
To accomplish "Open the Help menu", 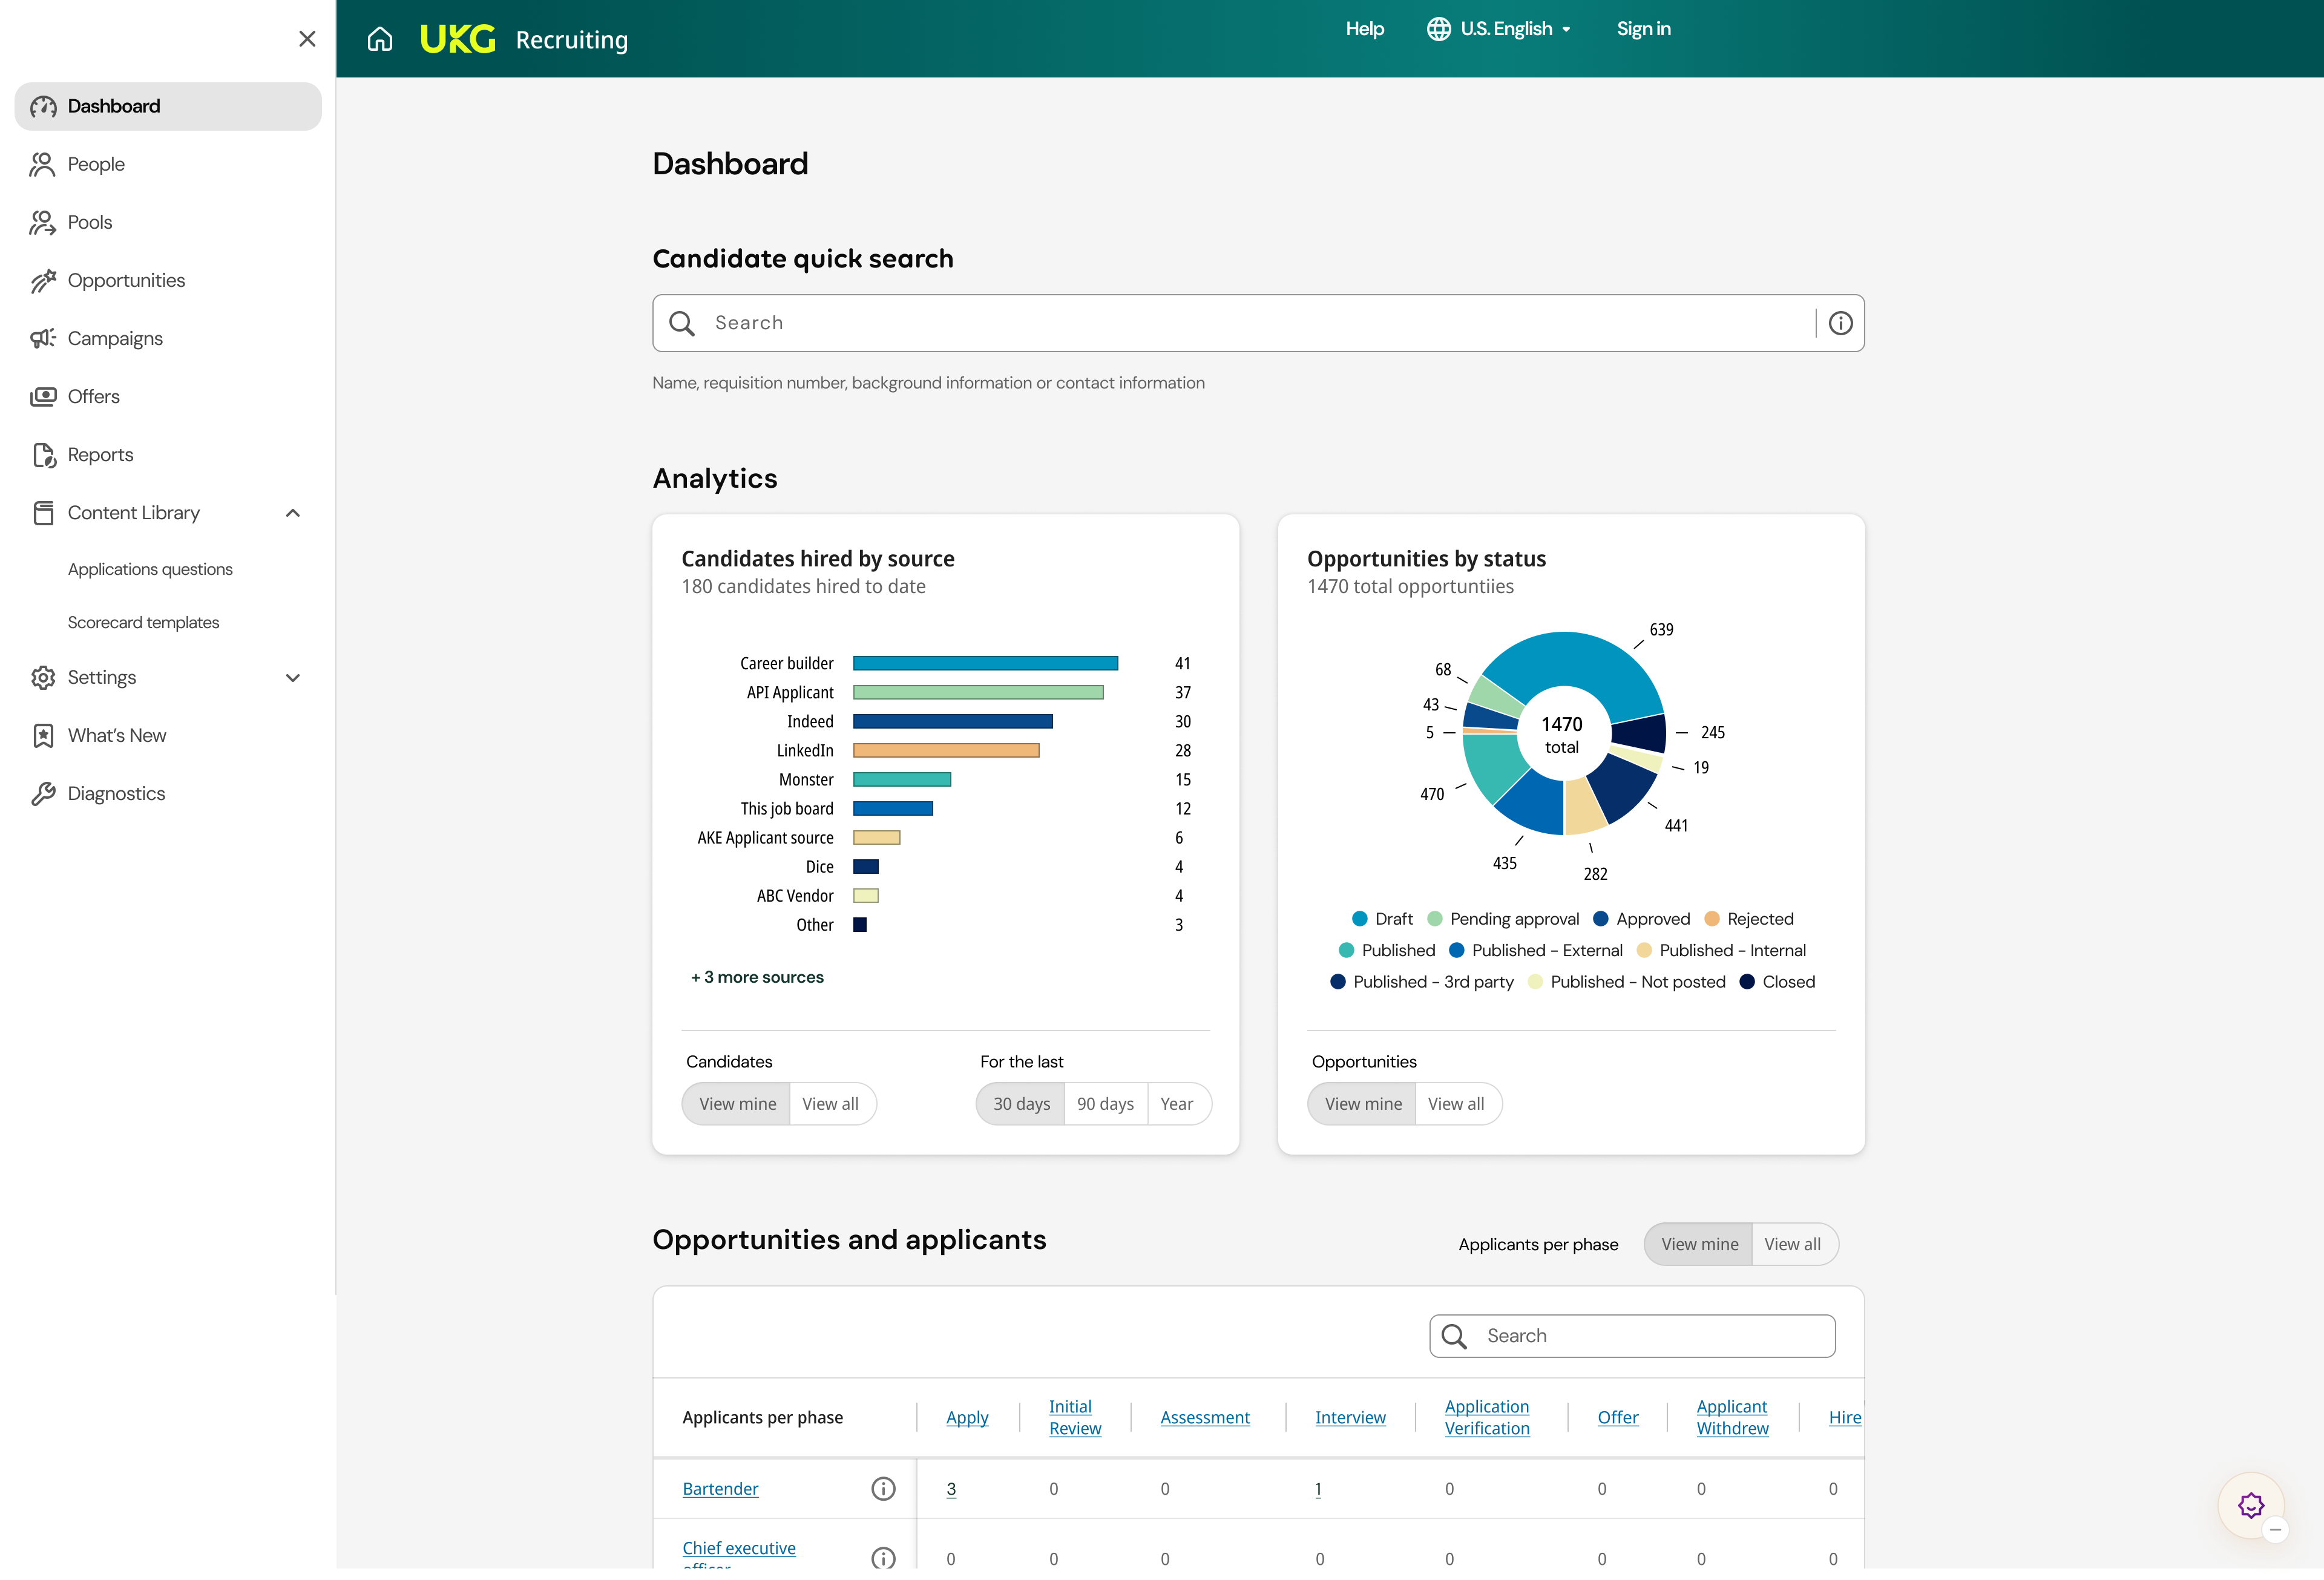I will pyautogui.click(x=1364, y=29).
